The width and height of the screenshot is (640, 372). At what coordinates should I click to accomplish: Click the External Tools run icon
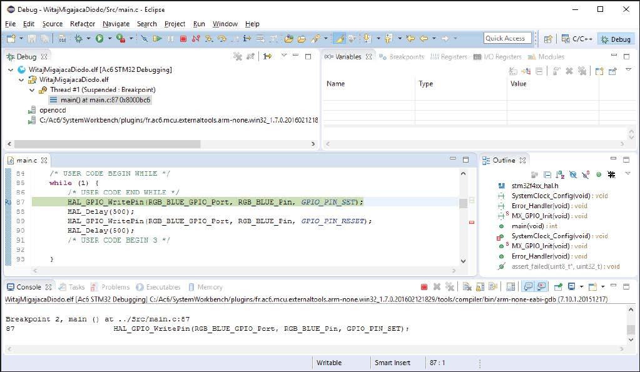(x=120, y=39)
